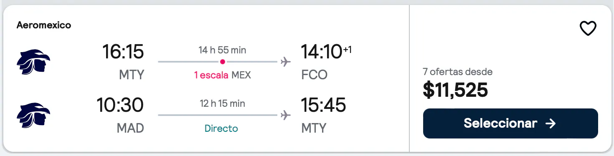Screen dimensions: 614x156
Task: Click the MEX layover airport code
Action: (241, 75)
